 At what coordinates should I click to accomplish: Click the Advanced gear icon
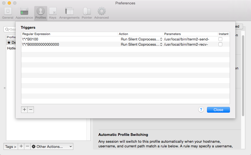point(101,13)
